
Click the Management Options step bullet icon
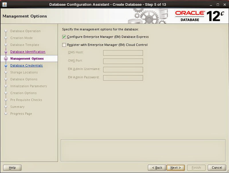pyautogui.click(x=6, y=59)
